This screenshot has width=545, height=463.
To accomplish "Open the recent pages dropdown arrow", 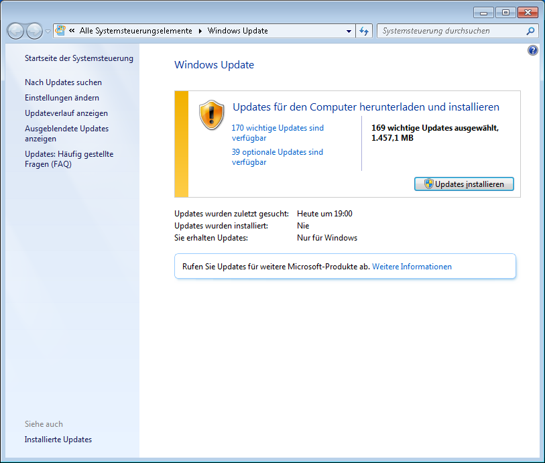I will pos(48,31).
